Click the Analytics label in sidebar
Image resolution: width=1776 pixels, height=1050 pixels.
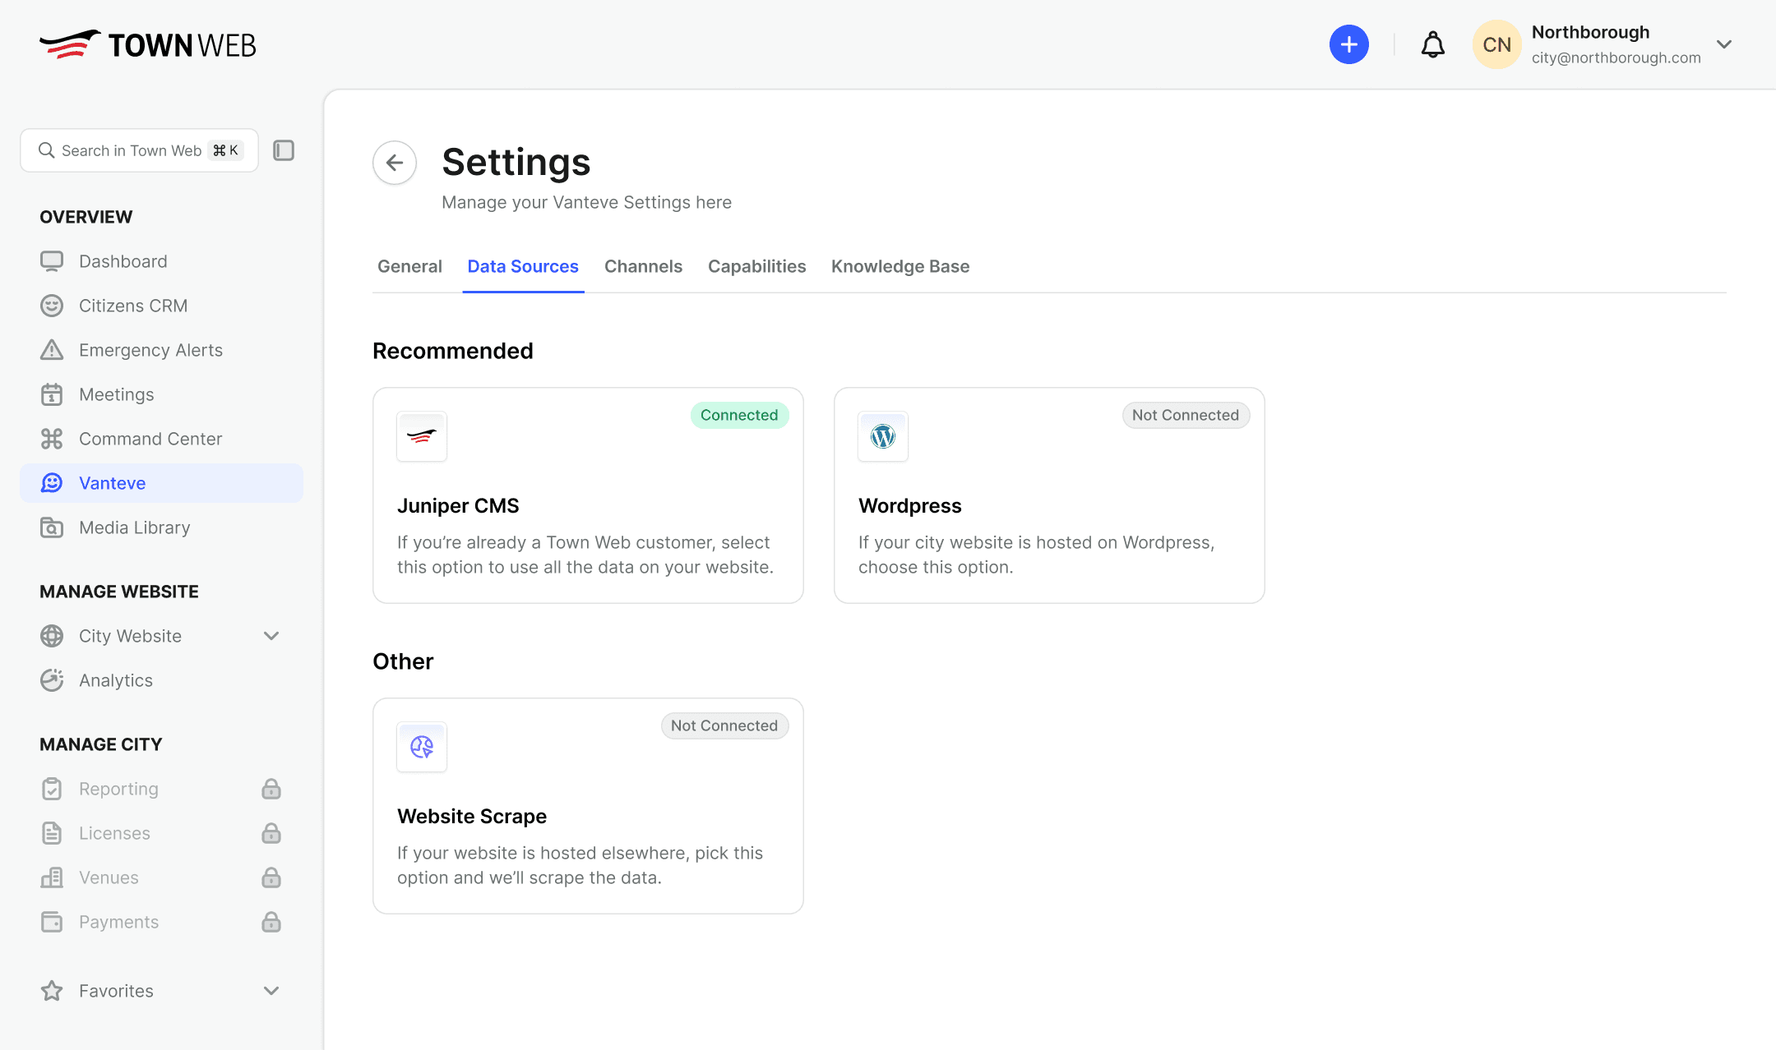(116, 680)
